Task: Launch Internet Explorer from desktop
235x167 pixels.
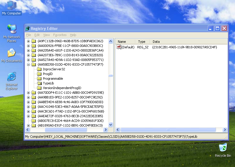Action: [11, 81]
